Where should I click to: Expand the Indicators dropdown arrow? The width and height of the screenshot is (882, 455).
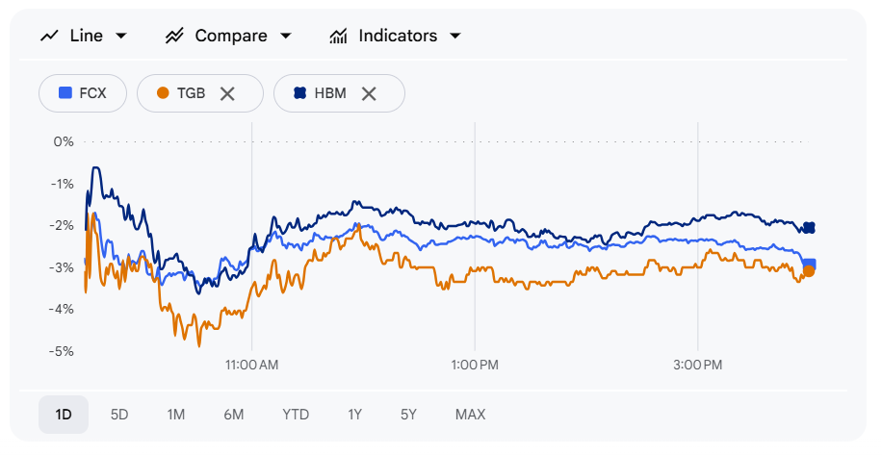point(455,36)
